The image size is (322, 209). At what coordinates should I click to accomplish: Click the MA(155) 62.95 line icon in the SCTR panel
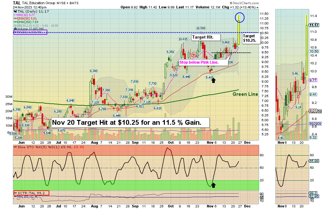[15, 196]
